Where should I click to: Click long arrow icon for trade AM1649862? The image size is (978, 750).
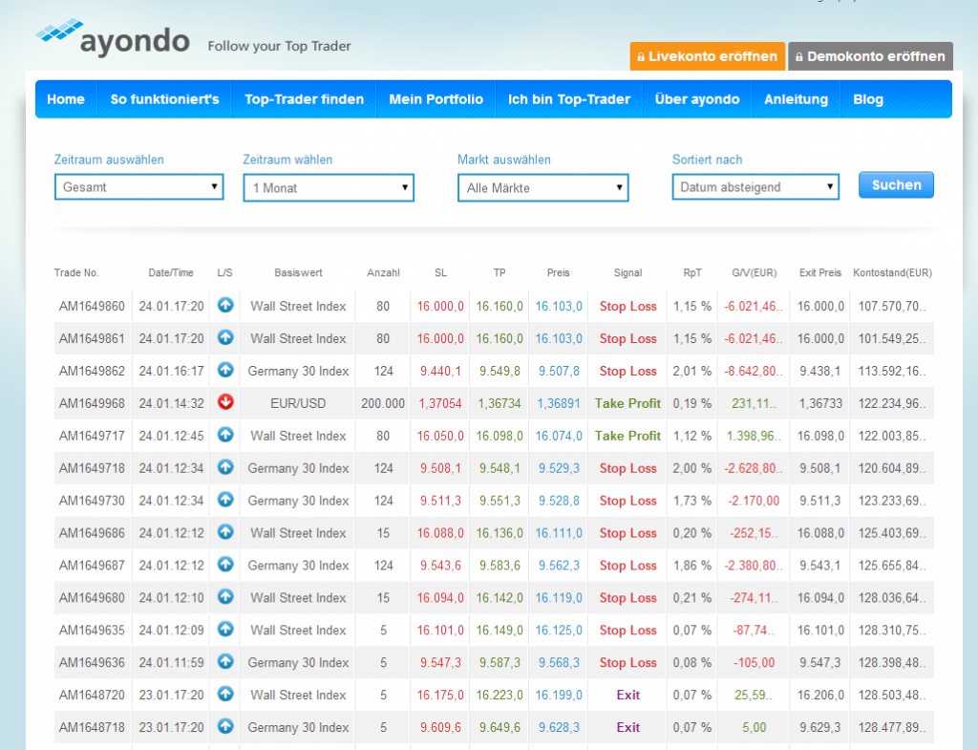225,371
